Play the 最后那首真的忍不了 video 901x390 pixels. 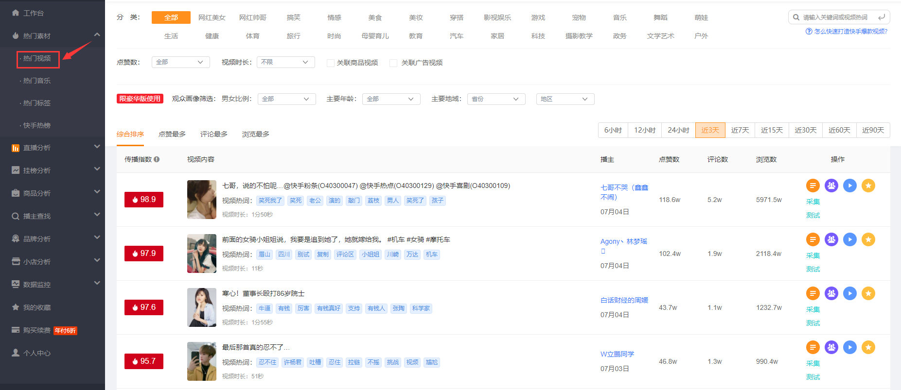coord(849,347)
